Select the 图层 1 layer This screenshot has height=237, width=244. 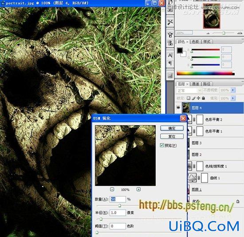pos(216,190)
